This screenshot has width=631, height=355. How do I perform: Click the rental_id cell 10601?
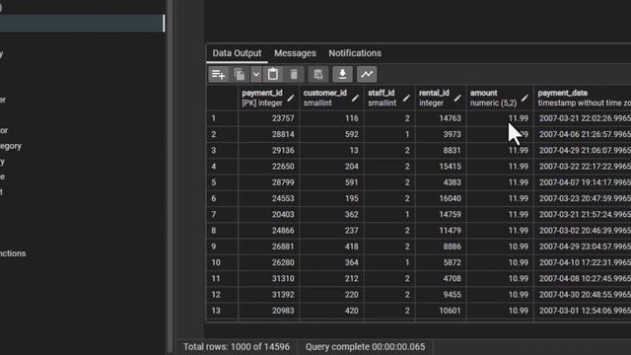[441, 311]
